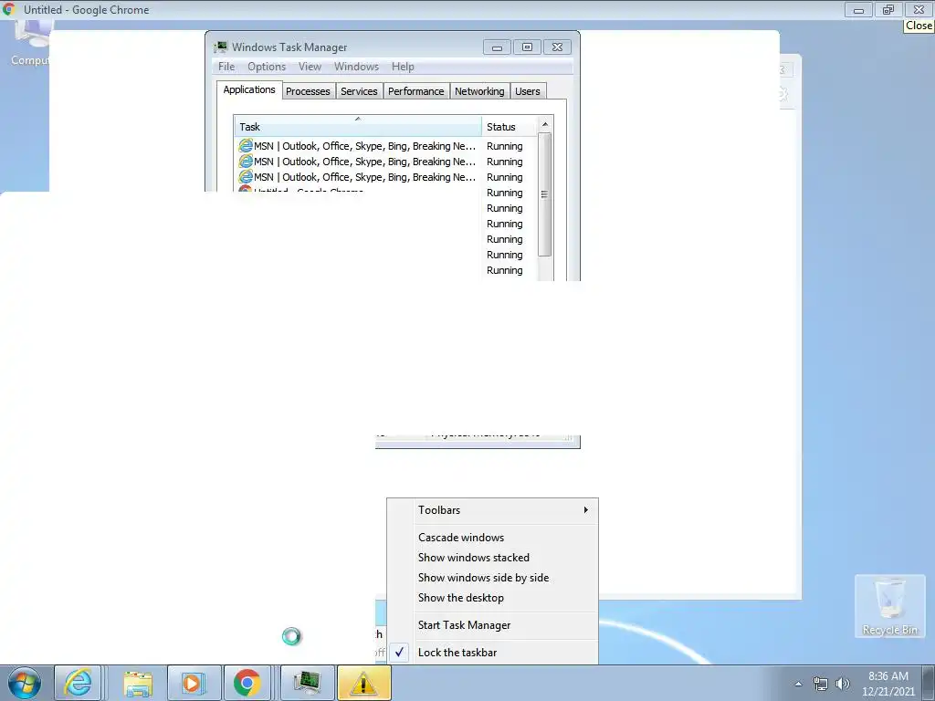Open the Help menu in Task Manager

(403, 67)
